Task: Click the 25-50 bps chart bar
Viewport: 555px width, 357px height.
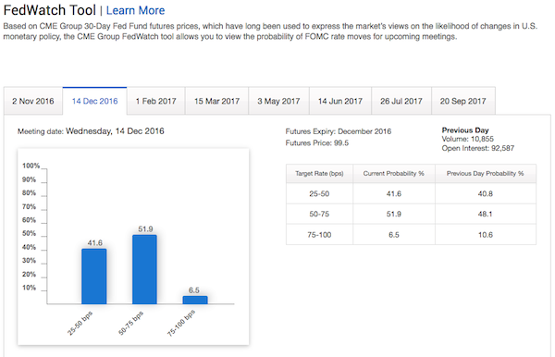Action: 94,277
